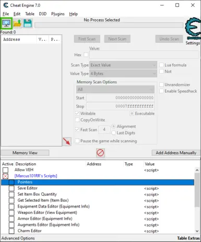Click the Description column header

(x=26, y=164)
